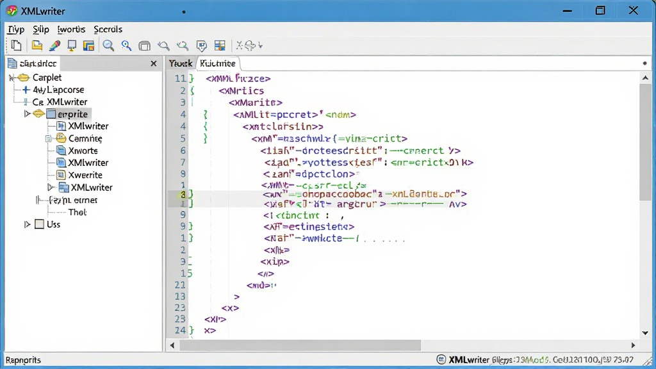Screen dimensions: 656x369
Task: Switch to the Kuictnite tab
Action: [x=218, y=63]
